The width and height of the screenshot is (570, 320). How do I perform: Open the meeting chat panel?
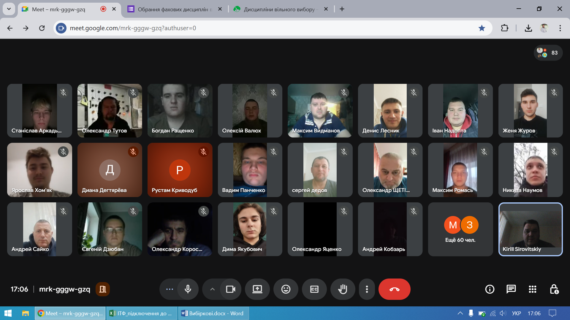pyautogui.click(x=511, y=289)
